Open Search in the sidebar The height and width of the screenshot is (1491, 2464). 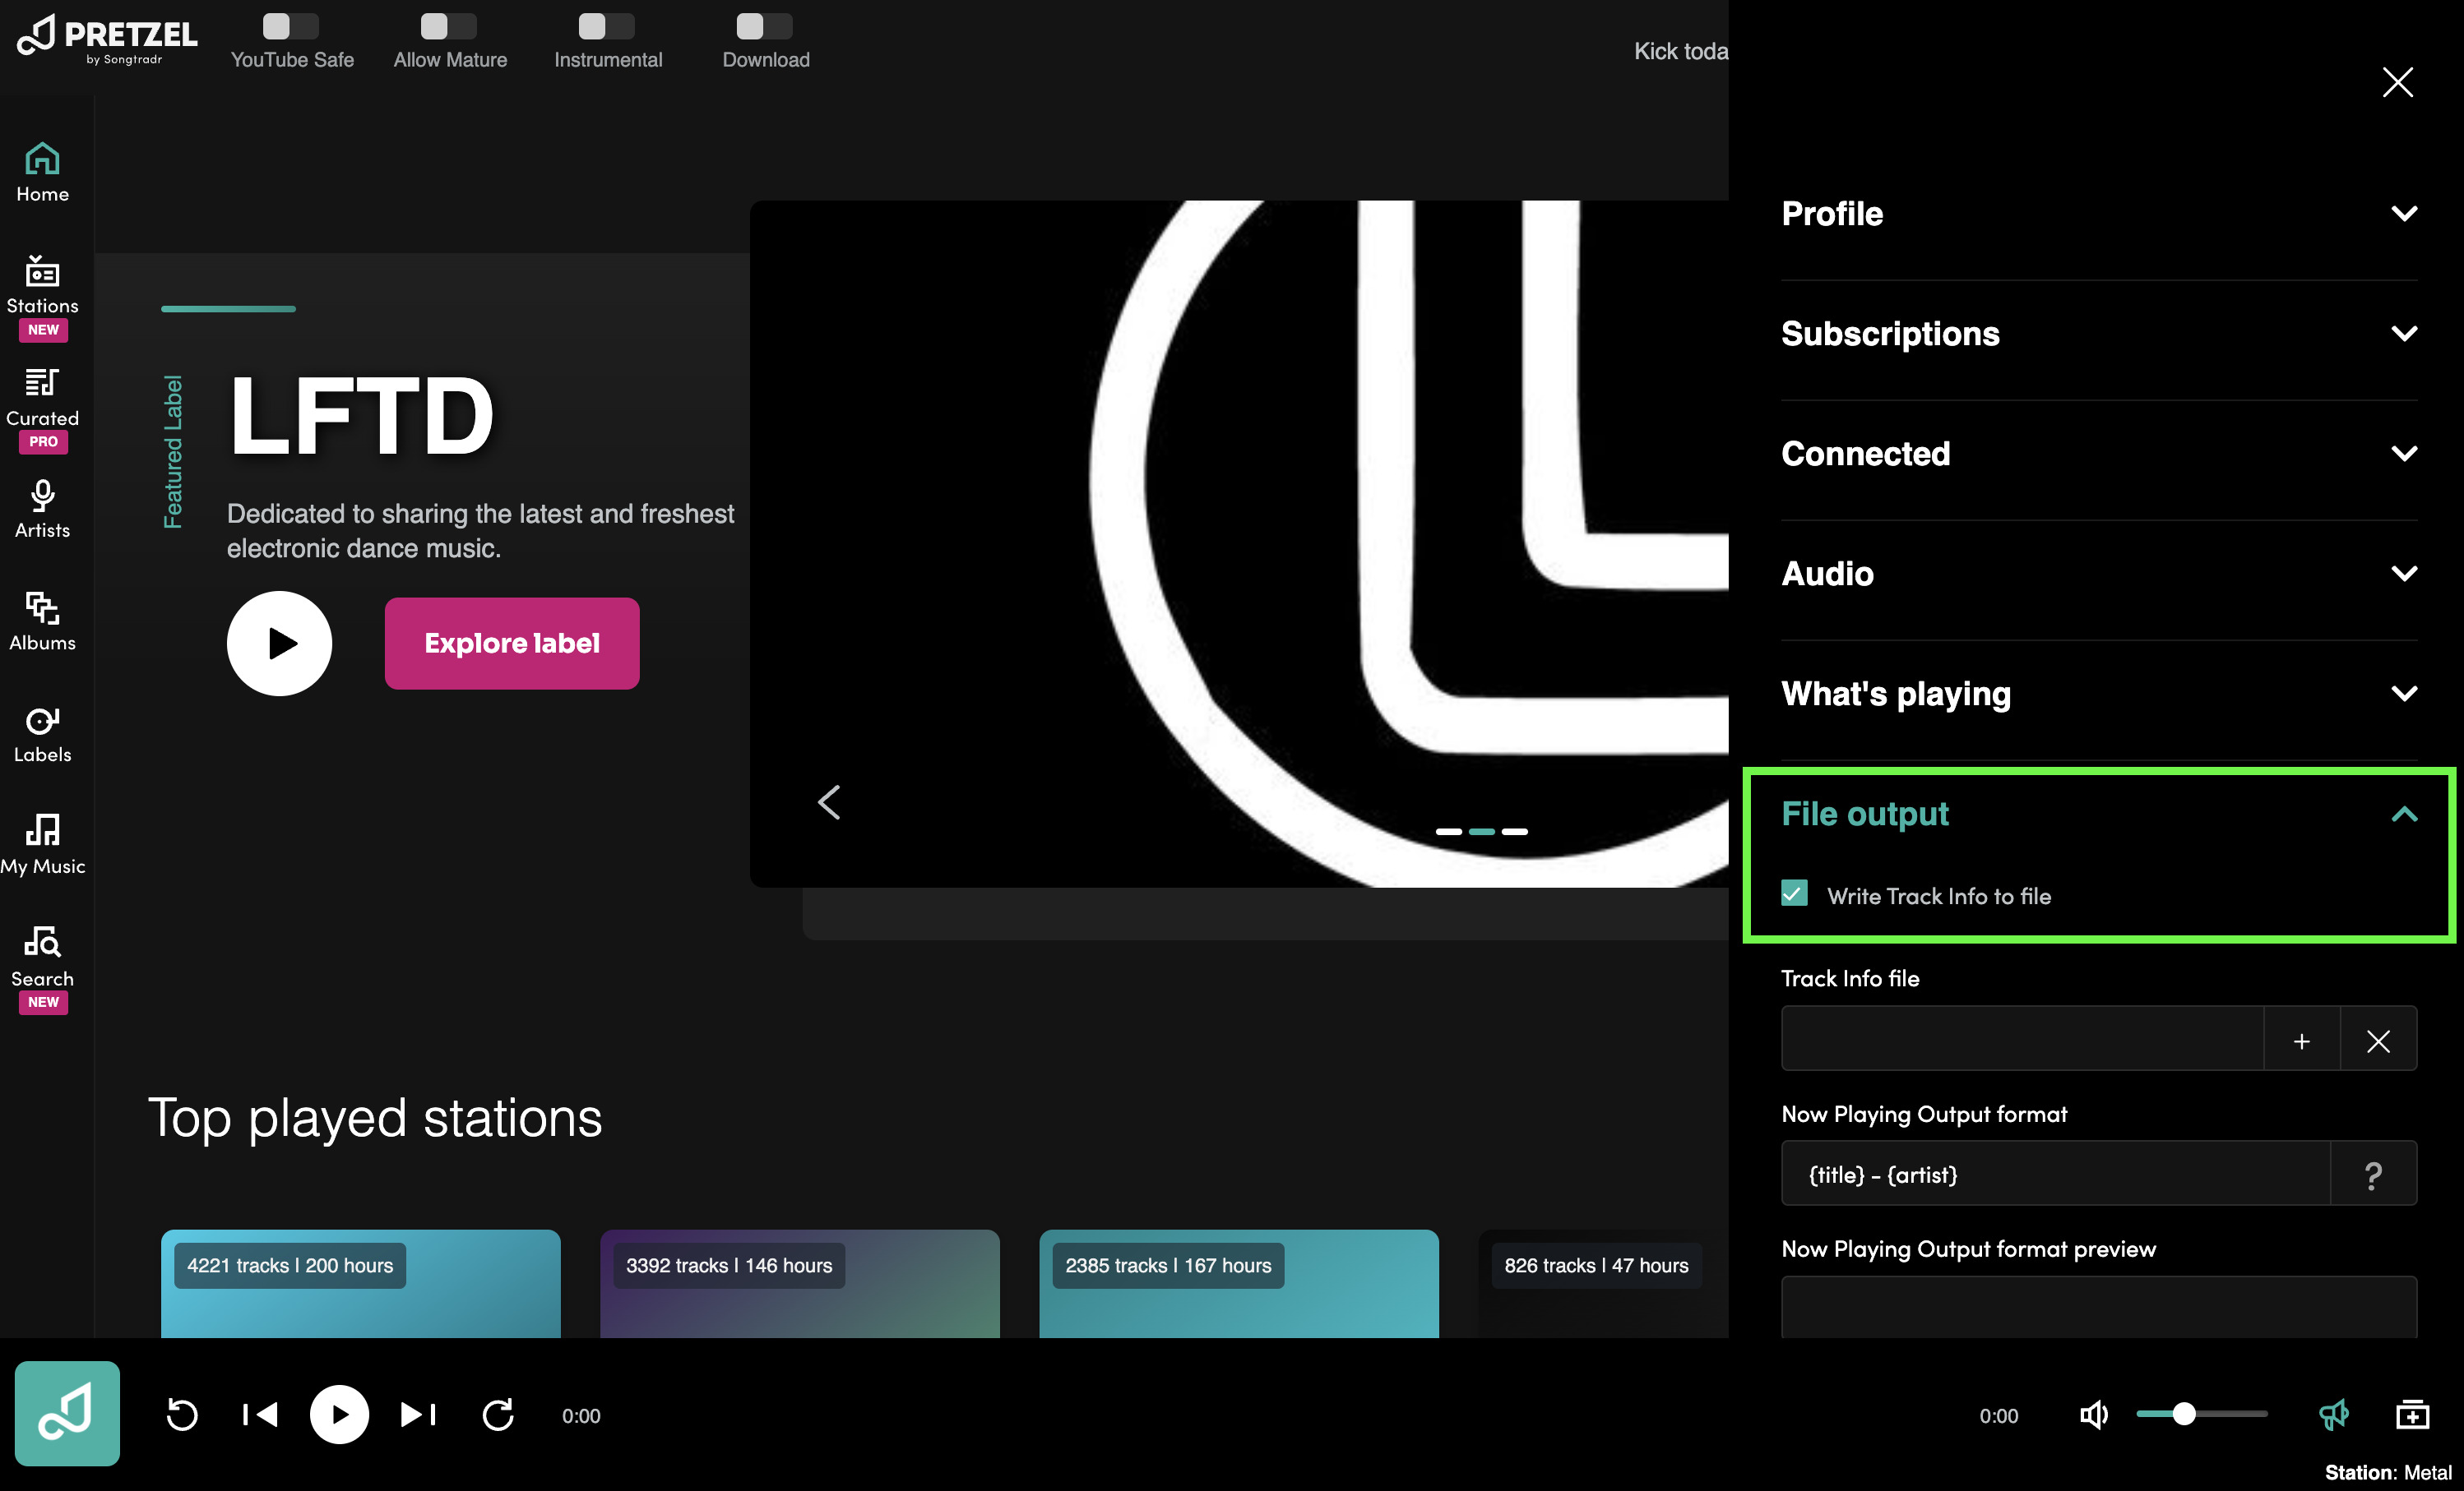click(x=42, y=968)
